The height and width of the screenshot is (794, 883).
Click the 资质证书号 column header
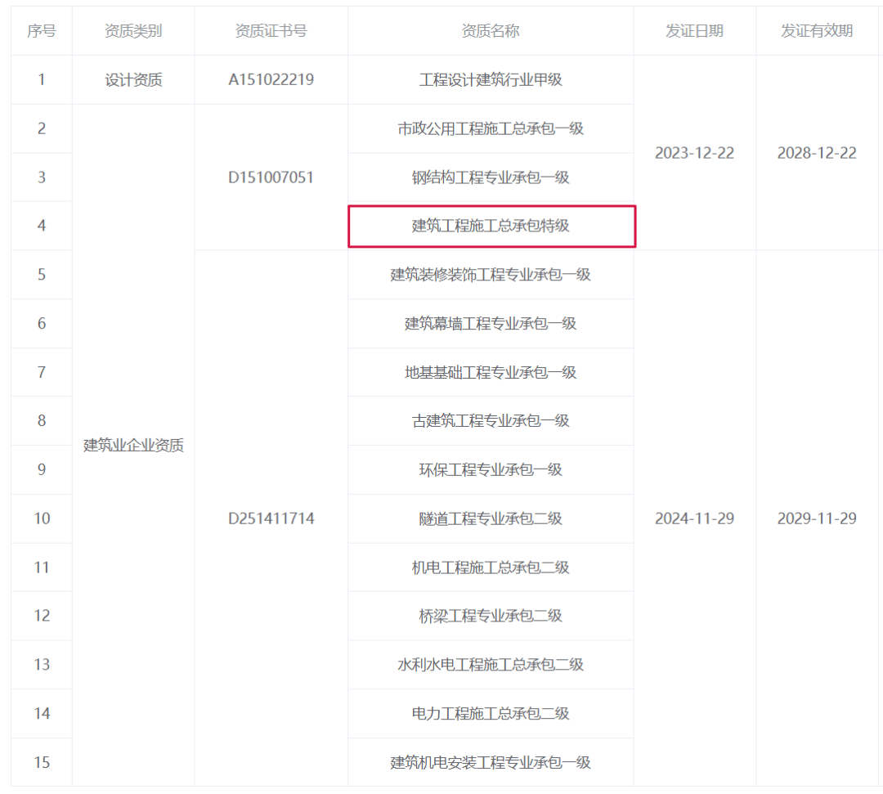[271, 31]
